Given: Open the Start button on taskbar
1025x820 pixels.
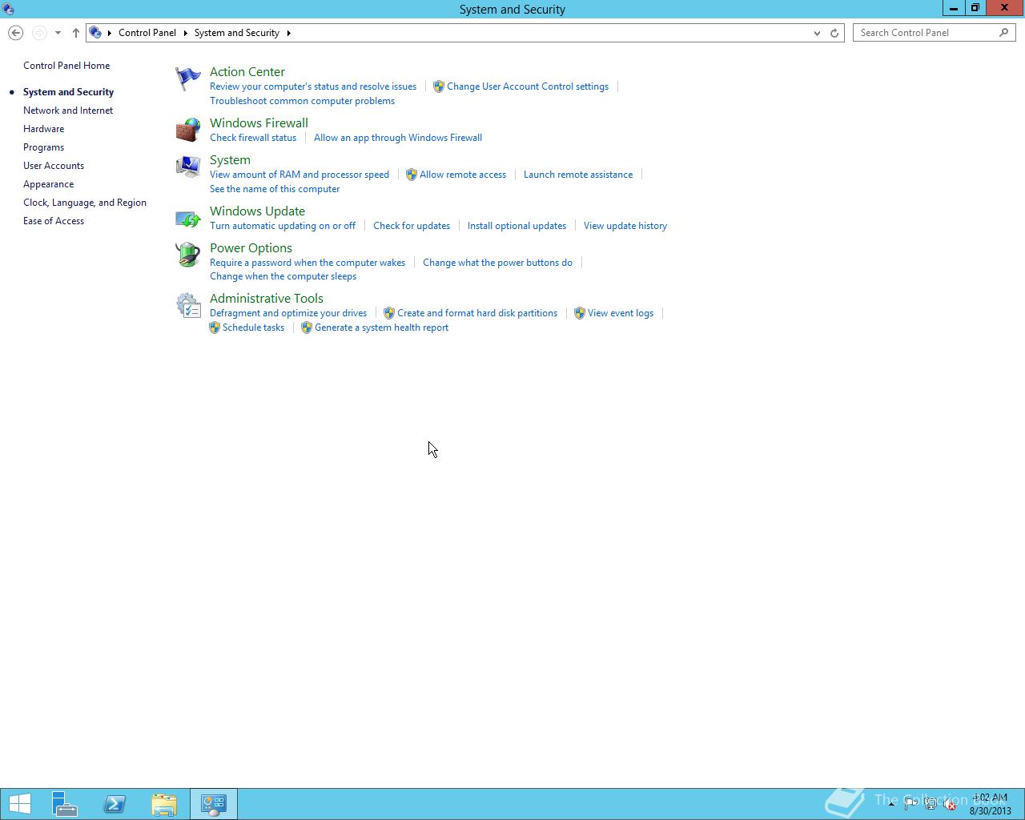Looking at the screenshot, I should [x=19, y=804].
